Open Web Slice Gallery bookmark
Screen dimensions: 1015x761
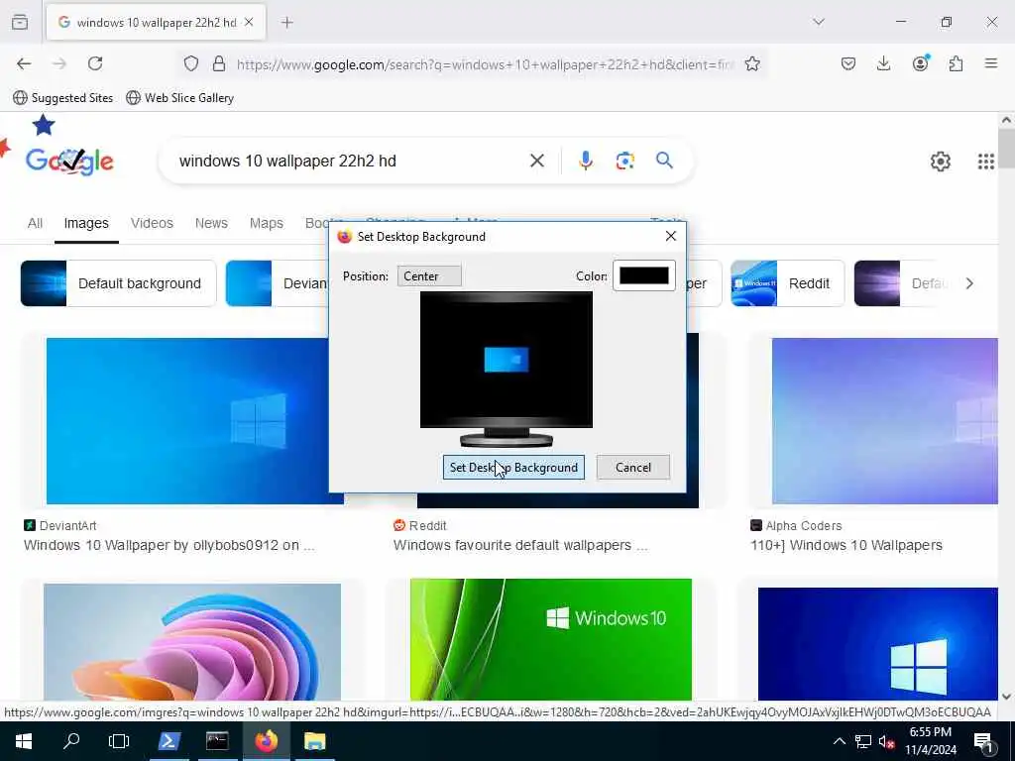click(x=180, y=98)
